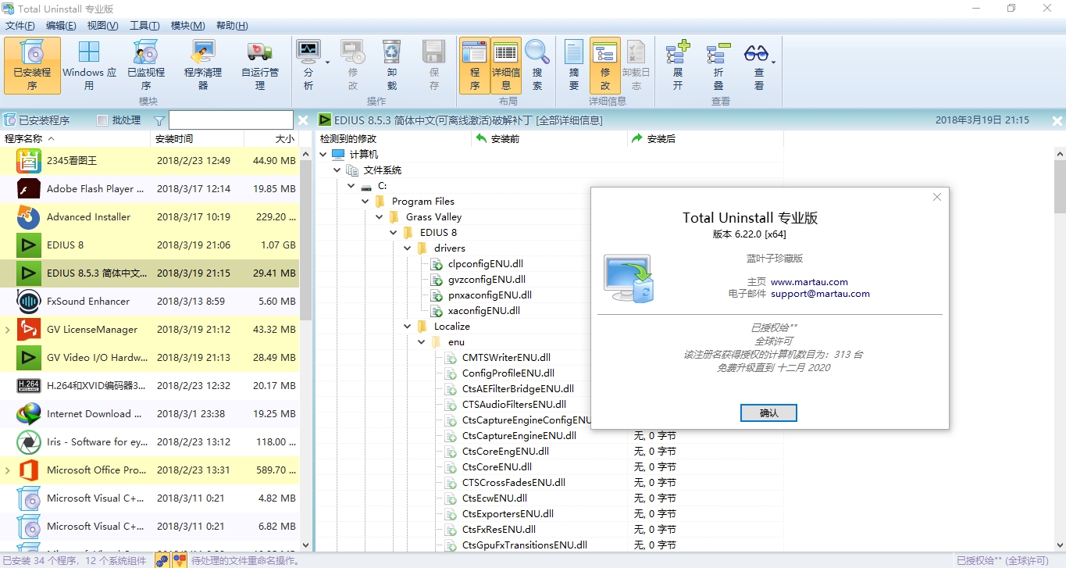
Task: Collapse the Program Files folder node
Action: 365,202
